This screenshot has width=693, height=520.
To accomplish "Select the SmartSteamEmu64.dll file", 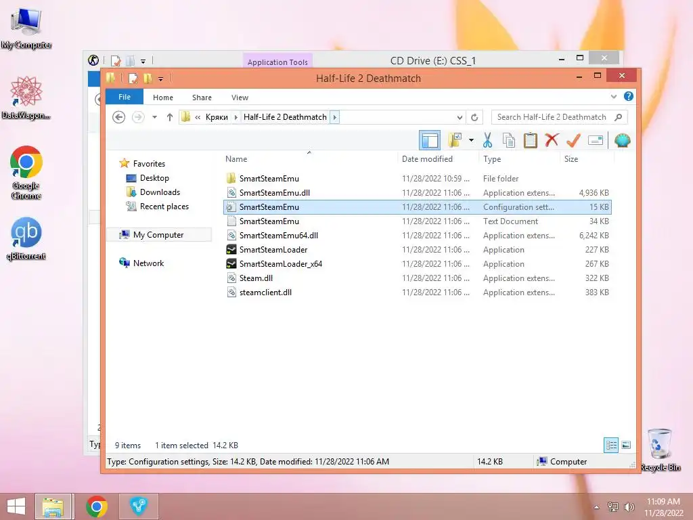I will click(x=417, y=235).
